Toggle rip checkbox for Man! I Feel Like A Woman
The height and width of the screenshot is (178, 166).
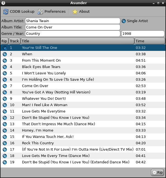(x=5, y=105)
